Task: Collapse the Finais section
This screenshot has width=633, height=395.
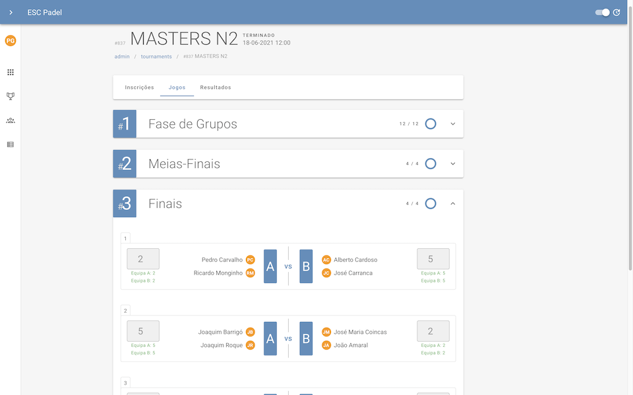Action: click(453, 204)
